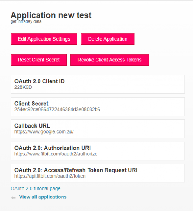
Task: Click the token request URI api.fitbit.com text
Action: 50,176
